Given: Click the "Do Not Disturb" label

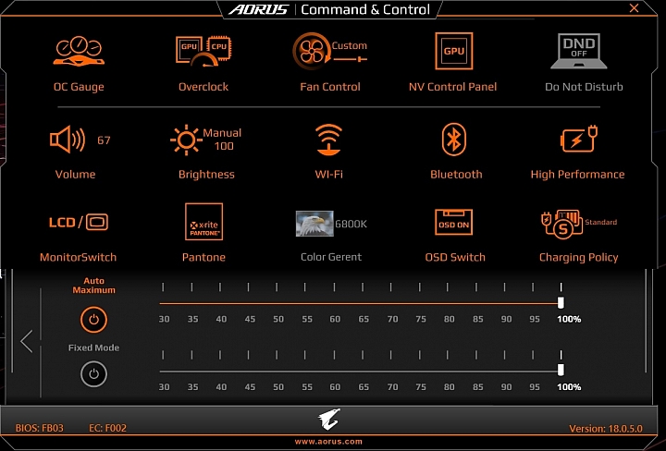Looking at the screenshot, I should (x=584, y=87).
